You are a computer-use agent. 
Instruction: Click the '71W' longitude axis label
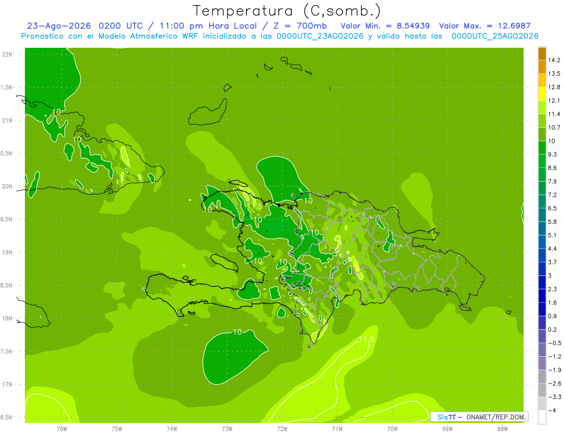[337, 428]
